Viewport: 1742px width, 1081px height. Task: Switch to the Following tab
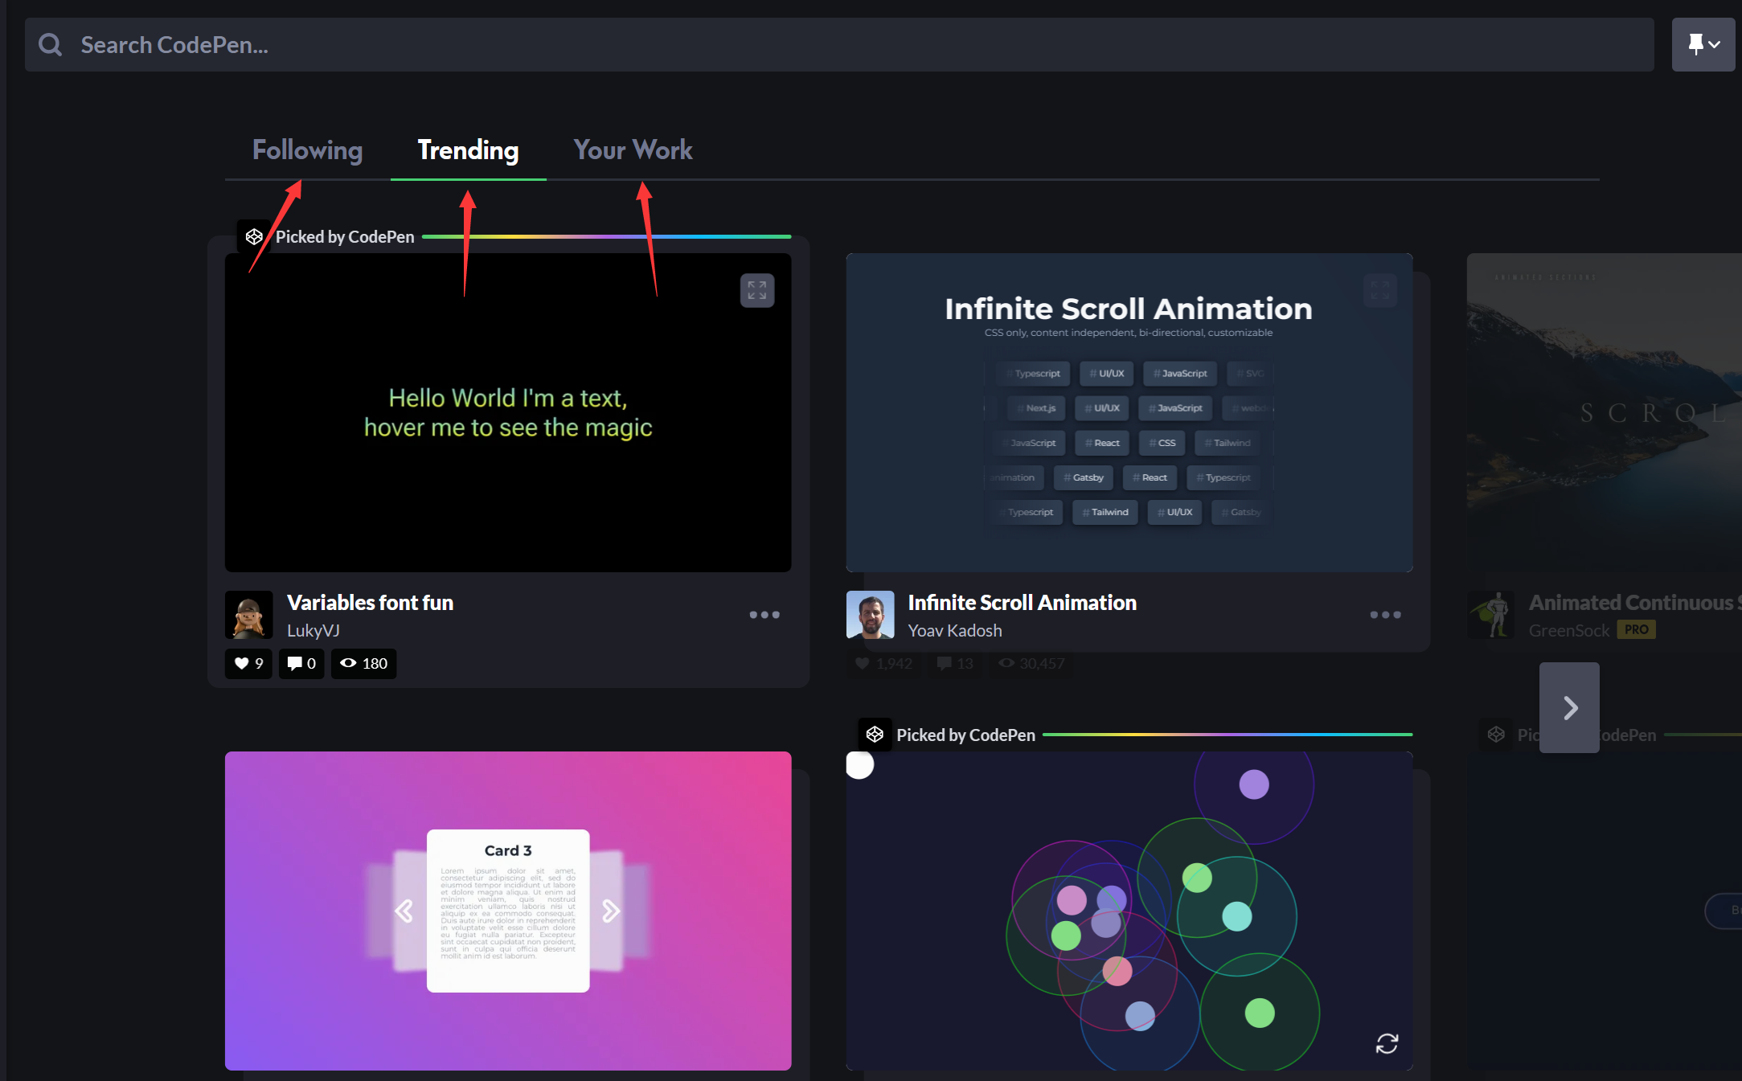(306, 149)
